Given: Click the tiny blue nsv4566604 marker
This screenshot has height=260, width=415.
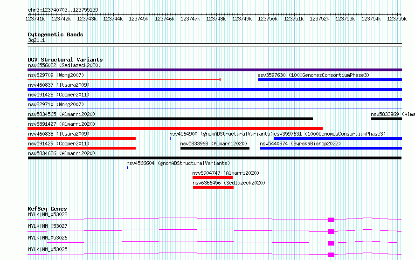Looking at the screenshot, I should coord(127,168).
